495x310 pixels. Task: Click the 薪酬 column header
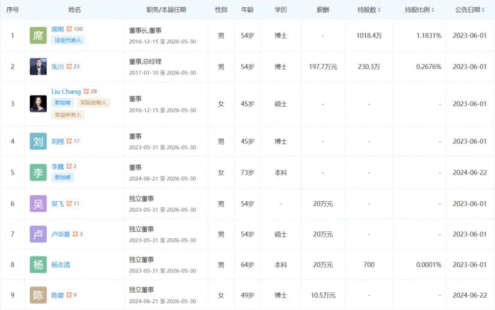pyautogui.click(x=323, y=10)
